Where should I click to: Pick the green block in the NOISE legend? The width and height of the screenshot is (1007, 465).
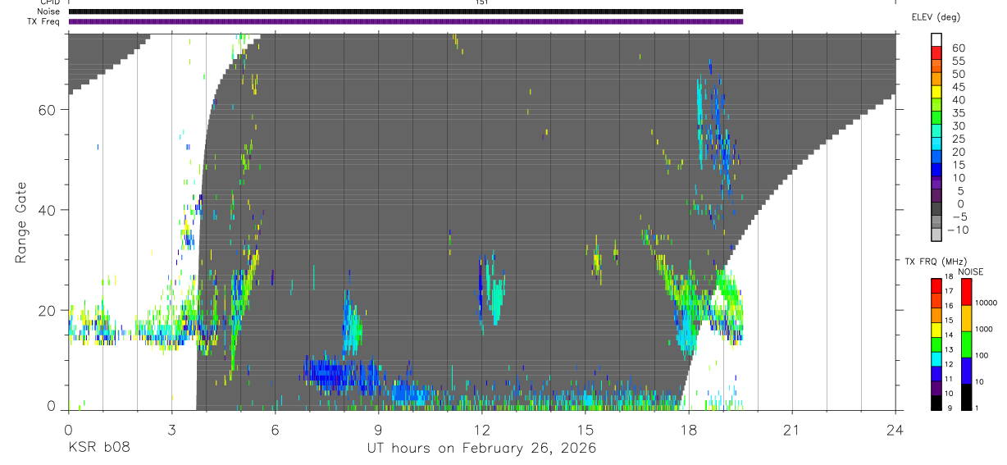coord(966,344)
